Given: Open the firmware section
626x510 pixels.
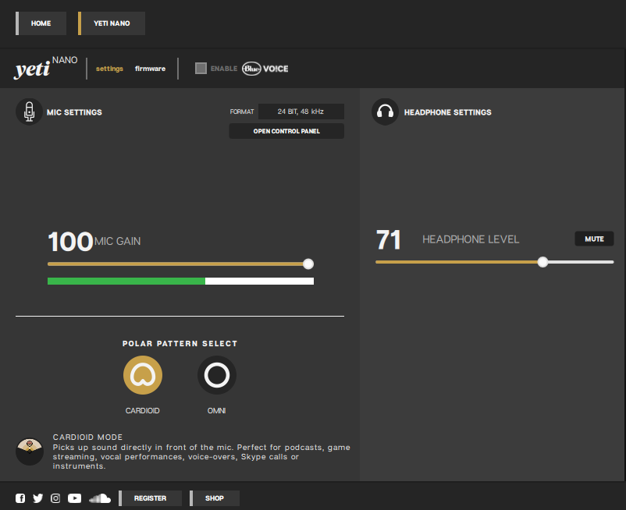Looking at the screenshot, I should (x=150, y=69).
